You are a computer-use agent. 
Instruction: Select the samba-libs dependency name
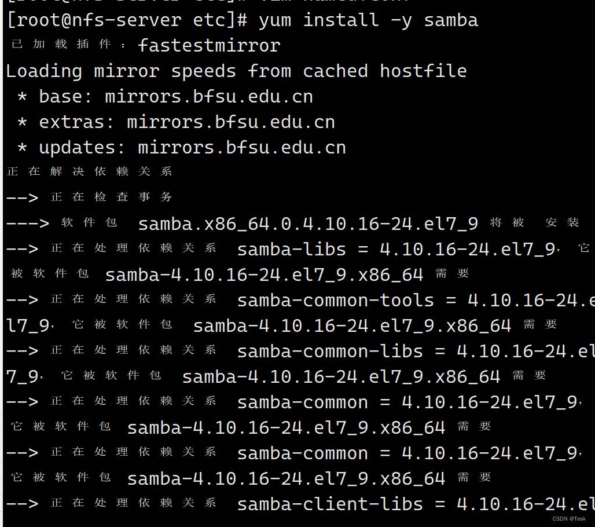point(292,250)
